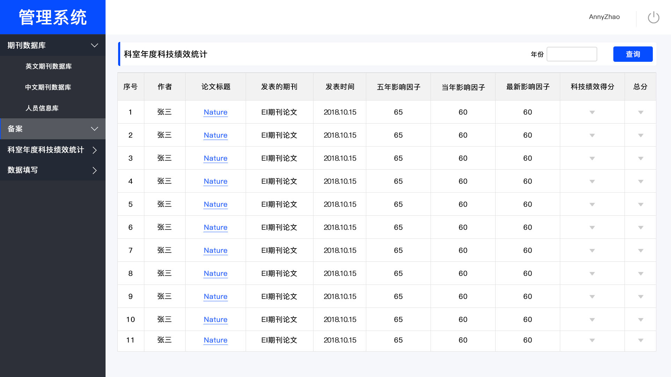Select 中文期刊数据库 in sidebar
The height and width of the screenshot is (377, 671).
coord(48,87)
